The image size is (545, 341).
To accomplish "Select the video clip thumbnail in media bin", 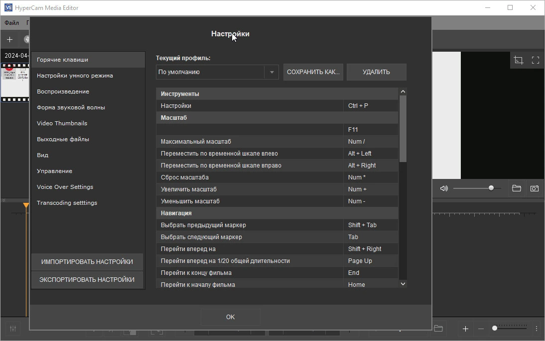I will click(x=15, y=83).
